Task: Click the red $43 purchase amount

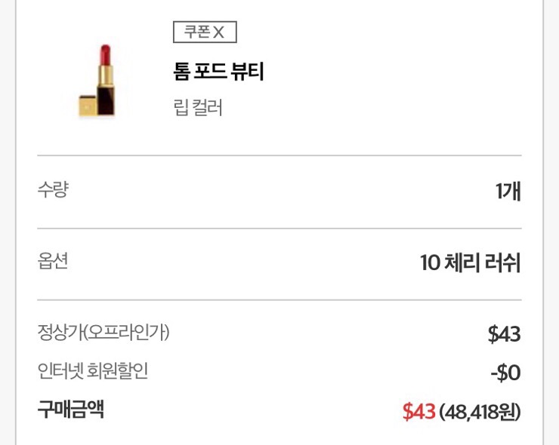Action: [419, 412]
